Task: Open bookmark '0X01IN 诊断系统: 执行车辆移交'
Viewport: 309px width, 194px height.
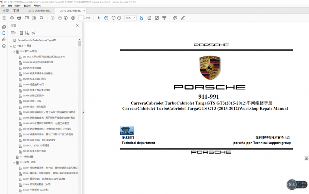Action: [x=39, y=140]
